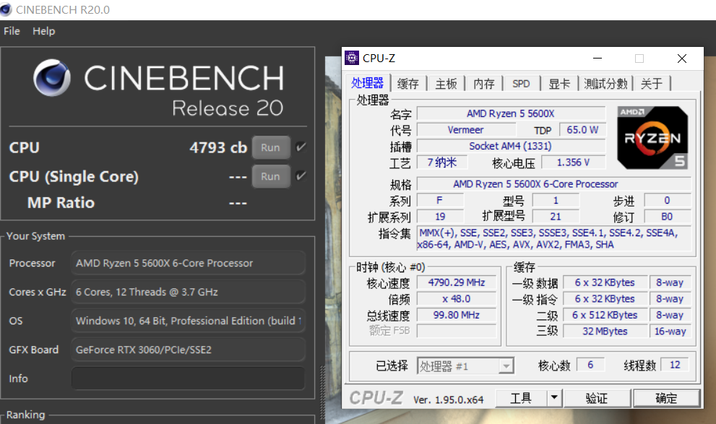The image size is (716, 424).
Task: Run the multi-core CPU benchmark
Action: (x=270, y=147)
